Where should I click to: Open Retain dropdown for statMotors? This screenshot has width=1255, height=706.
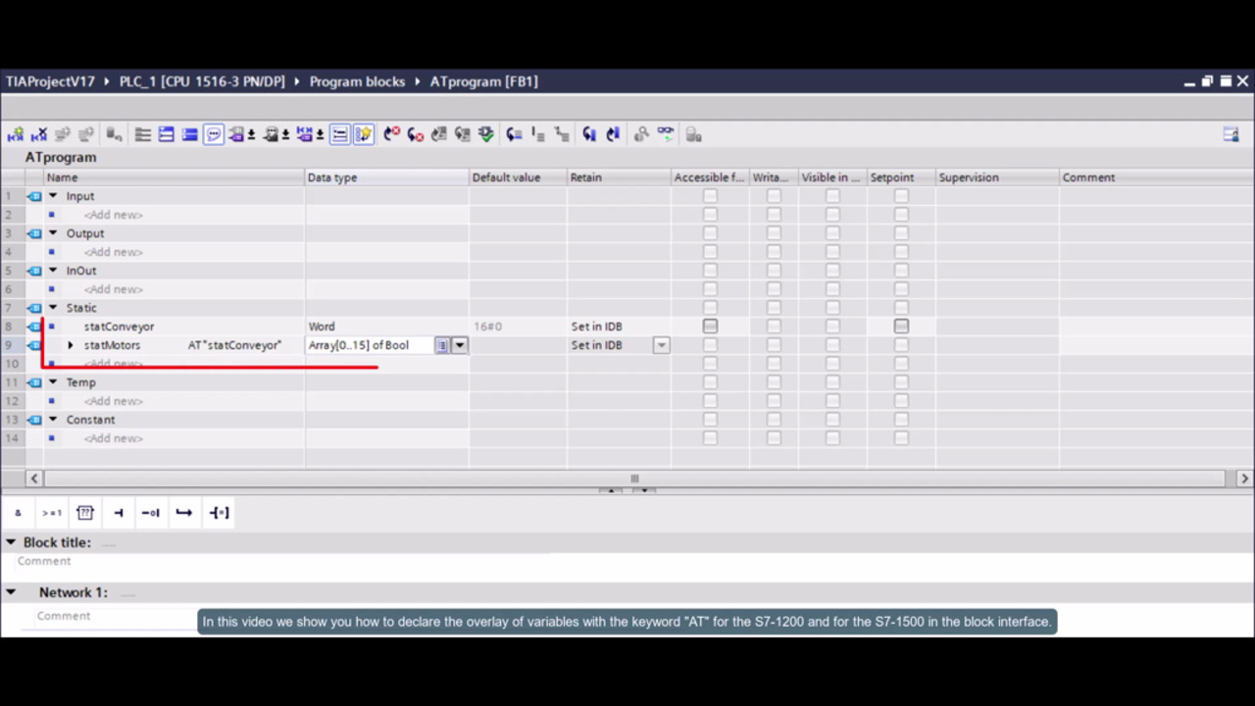pyautogui.click(x=662, y=345)
